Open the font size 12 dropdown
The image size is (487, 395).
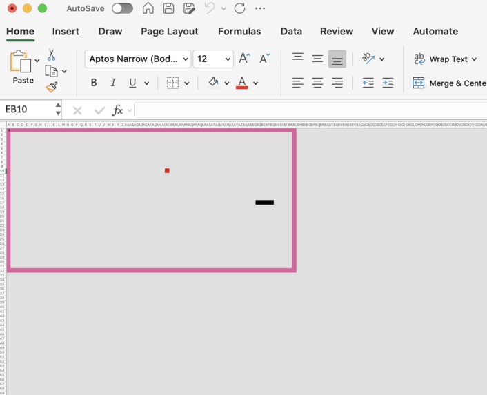213,59
